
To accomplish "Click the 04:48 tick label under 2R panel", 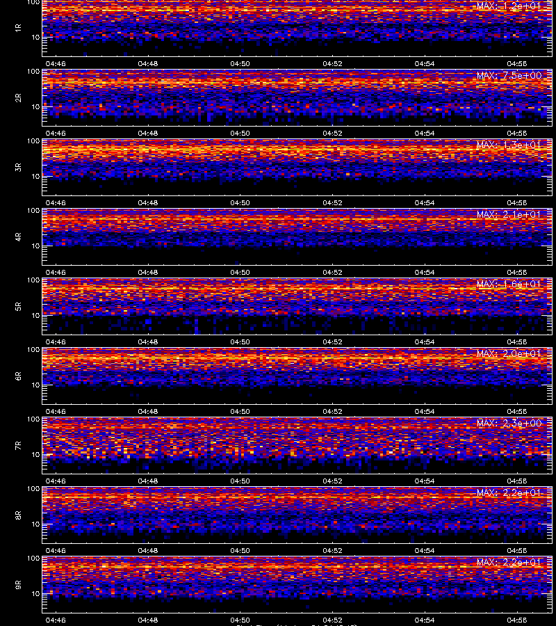I will pyautogui.click(x=147, y=133).
